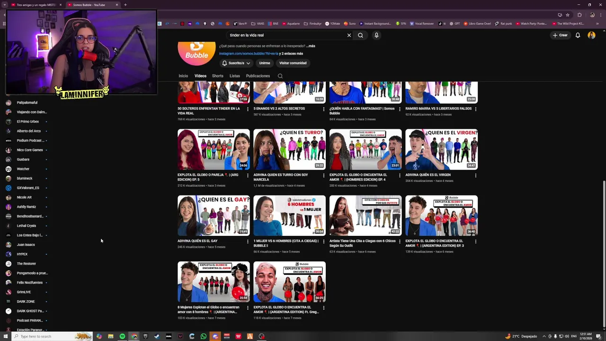Open the El Primo Urbex subscription
606x341 pixels.
[x=27, y=121]
